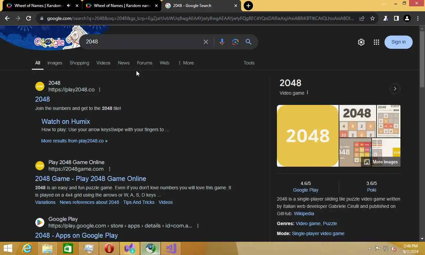The height and width of the screenshot is (255, 425).
Task: Open News references about 2048 sitelink
Action: [x=89, y=202]
